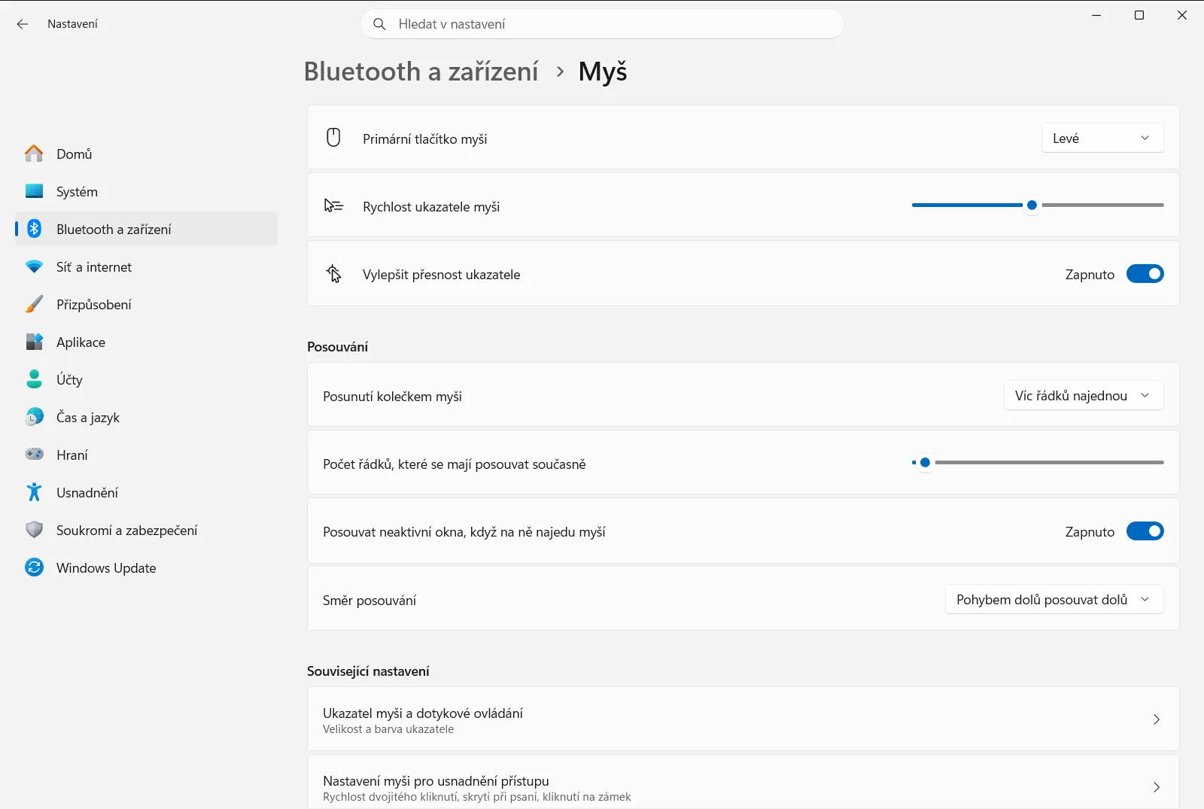Click the Bluetooth icon in sidebar
This screenshot has width=1204, height=809.
coord(34,229)
